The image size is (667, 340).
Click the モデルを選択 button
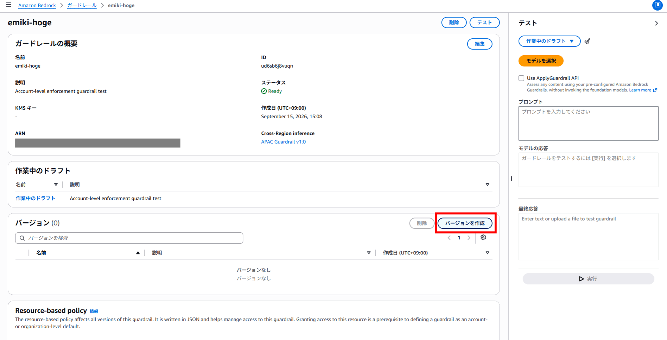point(541,61)
